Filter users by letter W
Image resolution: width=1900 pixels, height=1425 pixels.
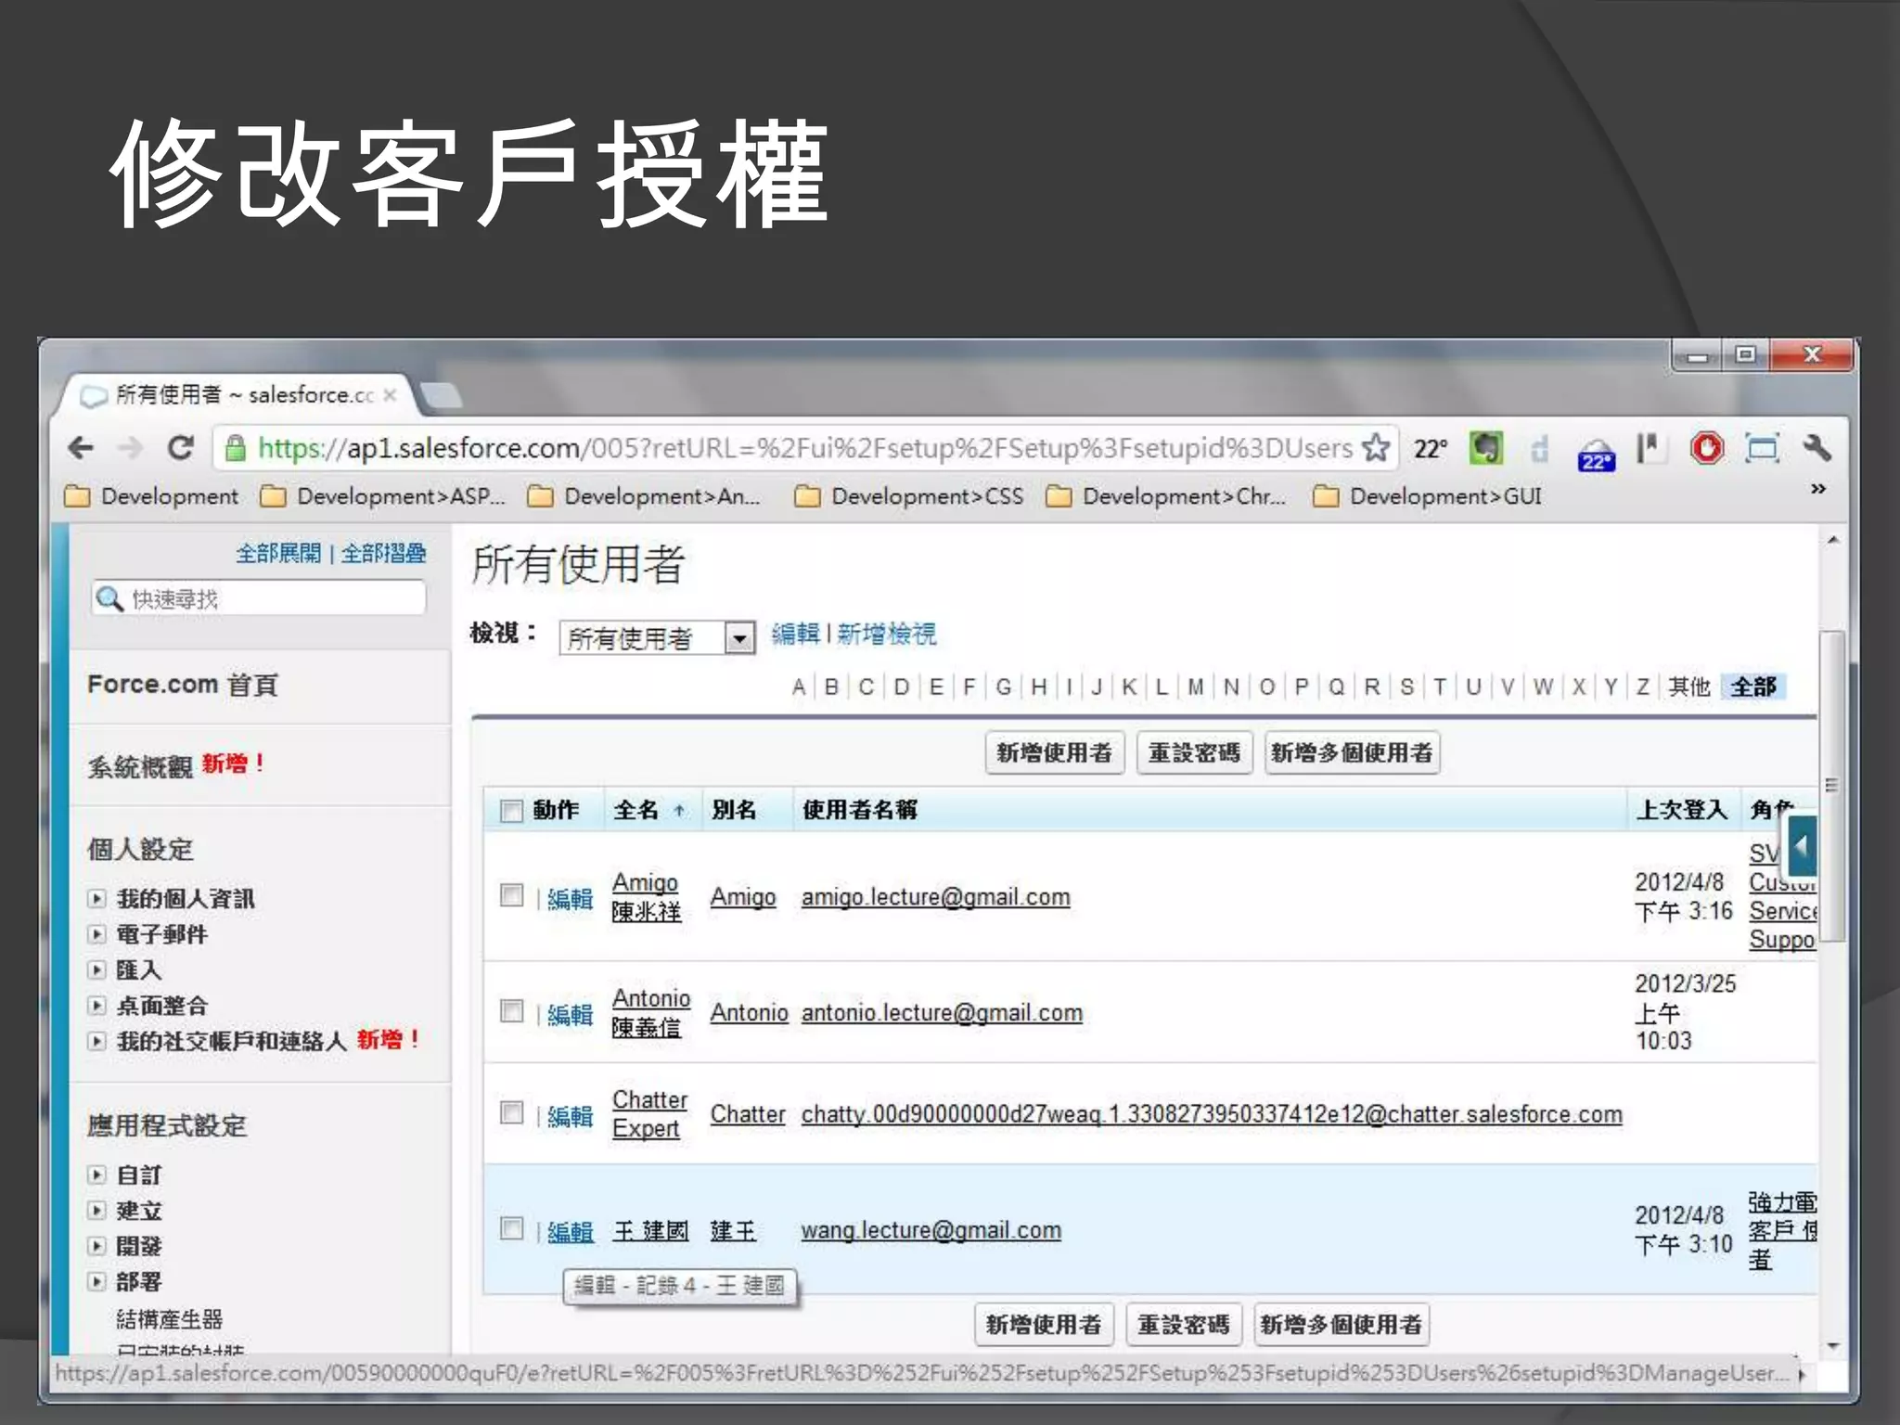[1543, 687]
